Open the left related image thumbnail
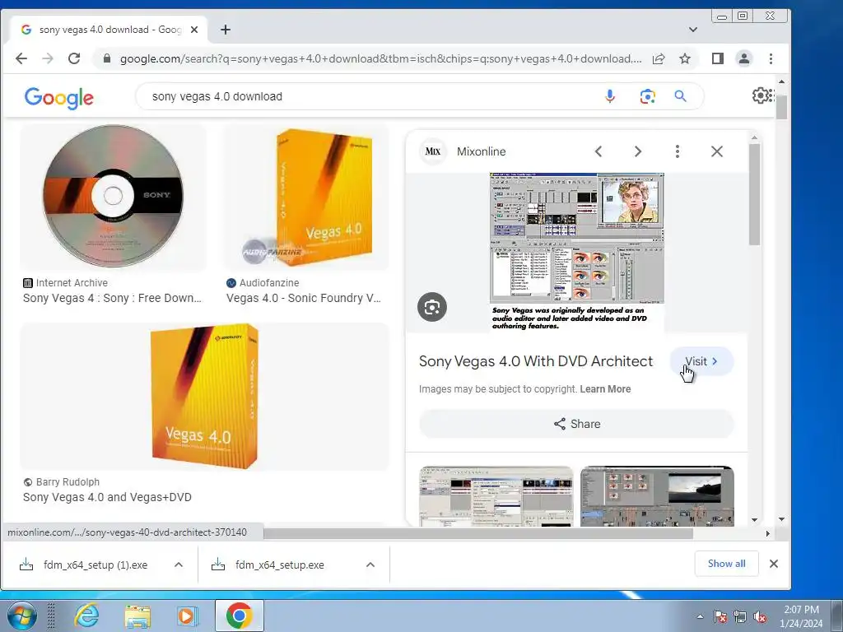 pos(496,496)
